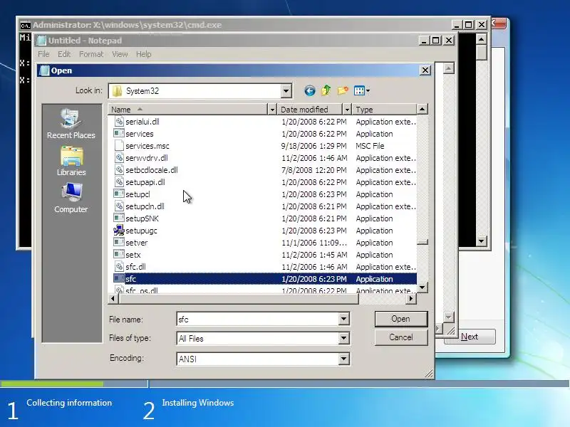The width and height of the screenshot is (570, 427).
Task: Open Computer in sidebar
Action: 71,198
